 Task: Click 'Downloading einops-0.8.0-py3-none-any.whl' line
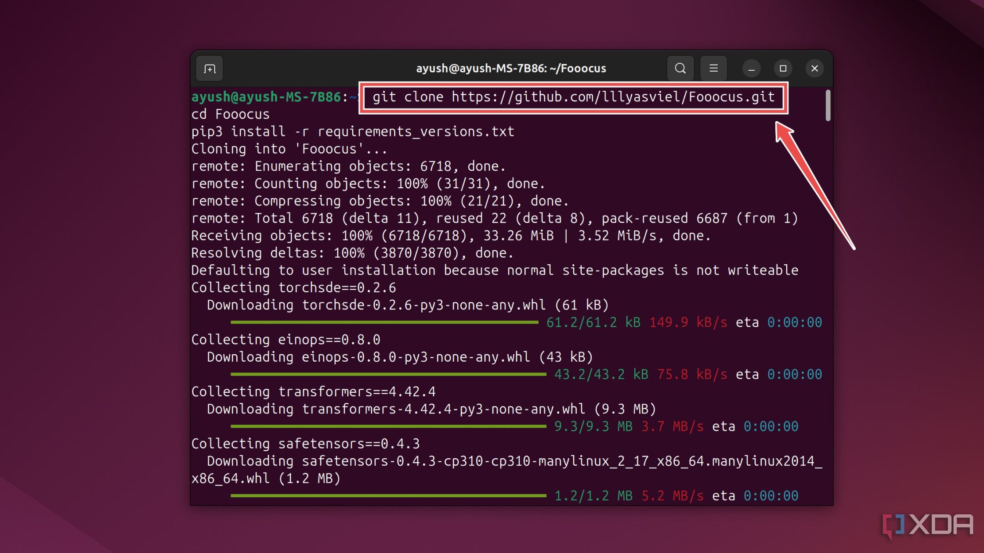(x=400, y=357)
